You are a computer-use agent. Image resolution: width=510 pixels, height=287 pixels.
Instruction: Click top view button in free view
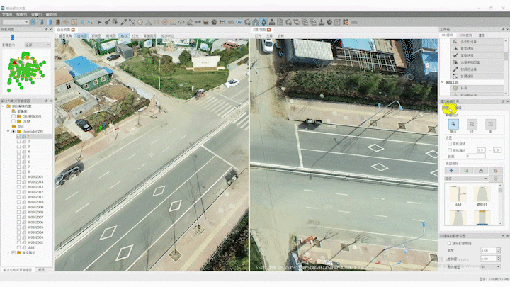click(96, 36)
